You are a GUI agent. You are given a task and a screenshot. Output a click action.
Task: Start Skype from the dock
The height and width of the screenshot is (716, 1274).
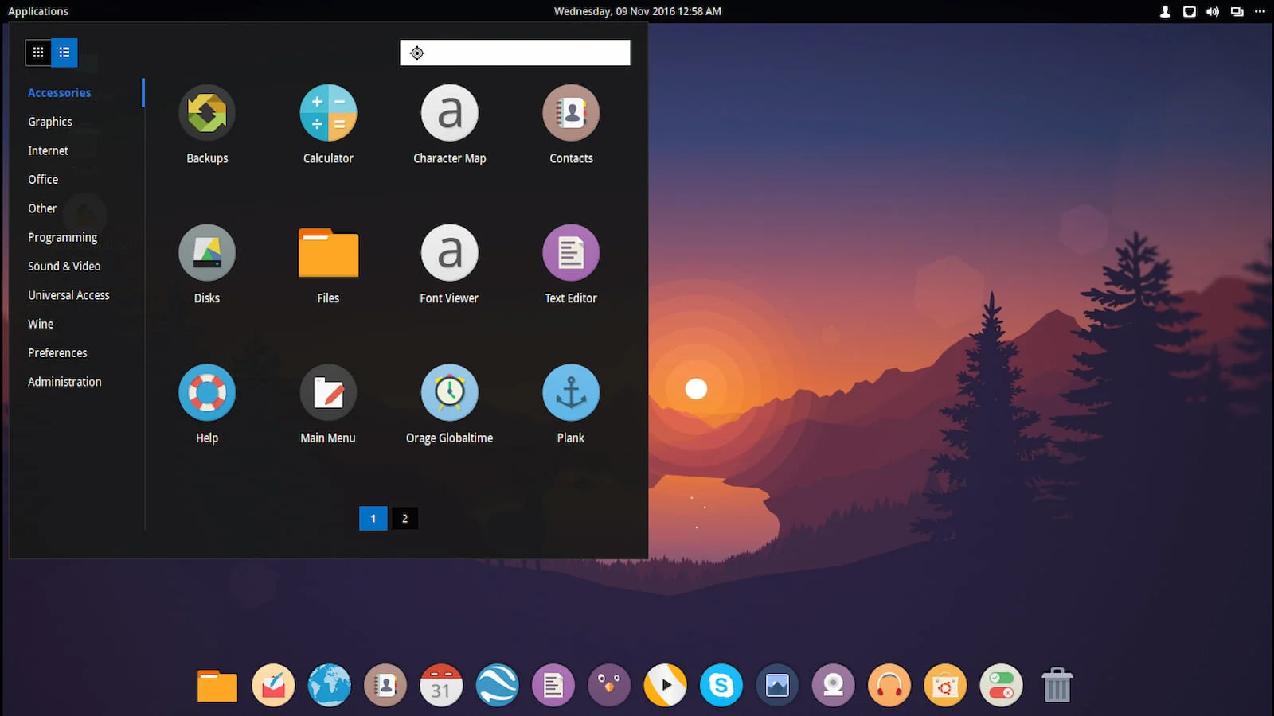pos(721,684)
